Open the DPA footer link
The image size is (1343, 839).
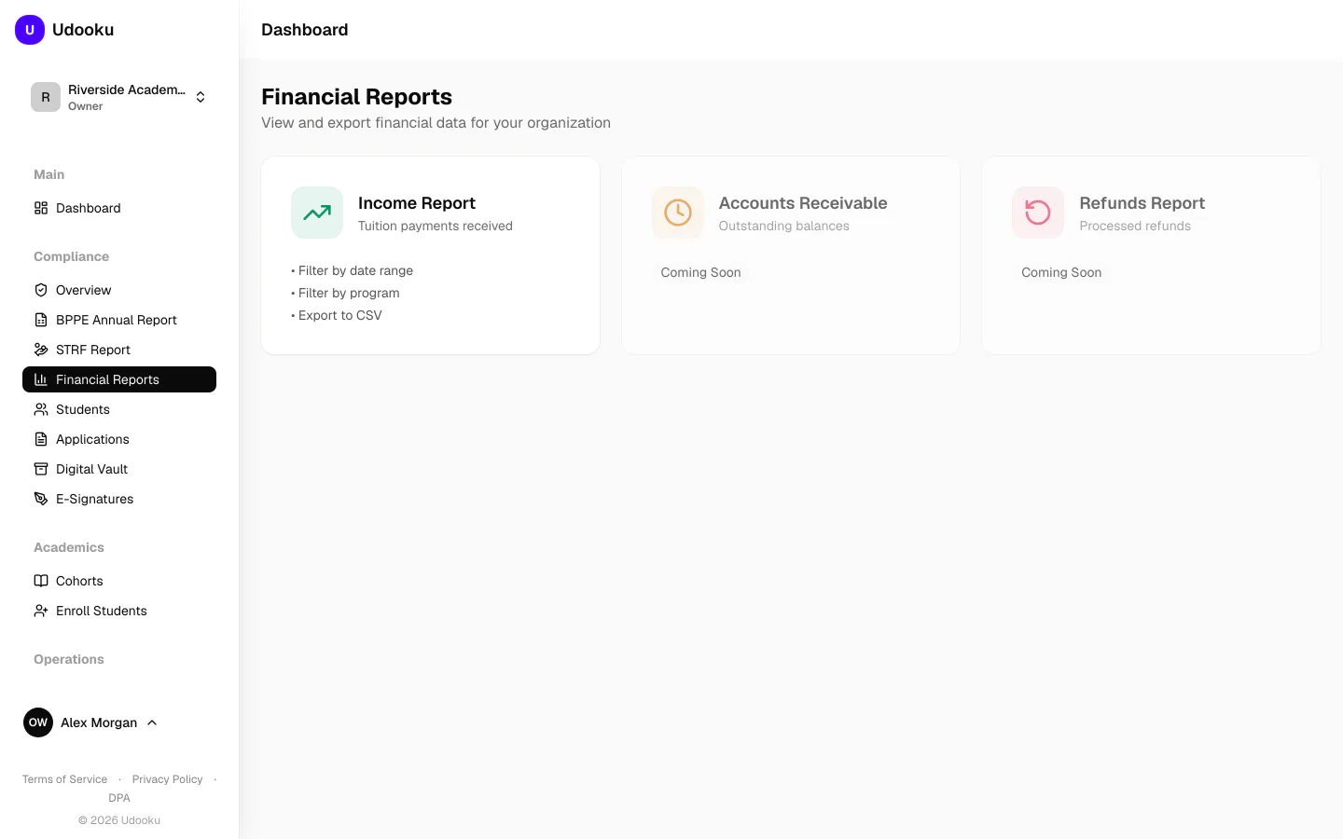(119, 798)
